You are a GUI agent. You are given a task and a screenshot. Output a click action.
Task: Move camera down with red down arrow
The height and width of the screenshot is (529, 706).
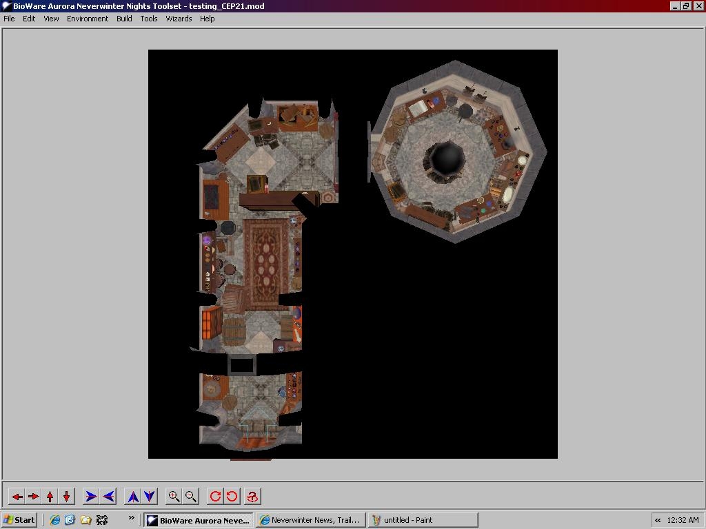coord(66,496)
